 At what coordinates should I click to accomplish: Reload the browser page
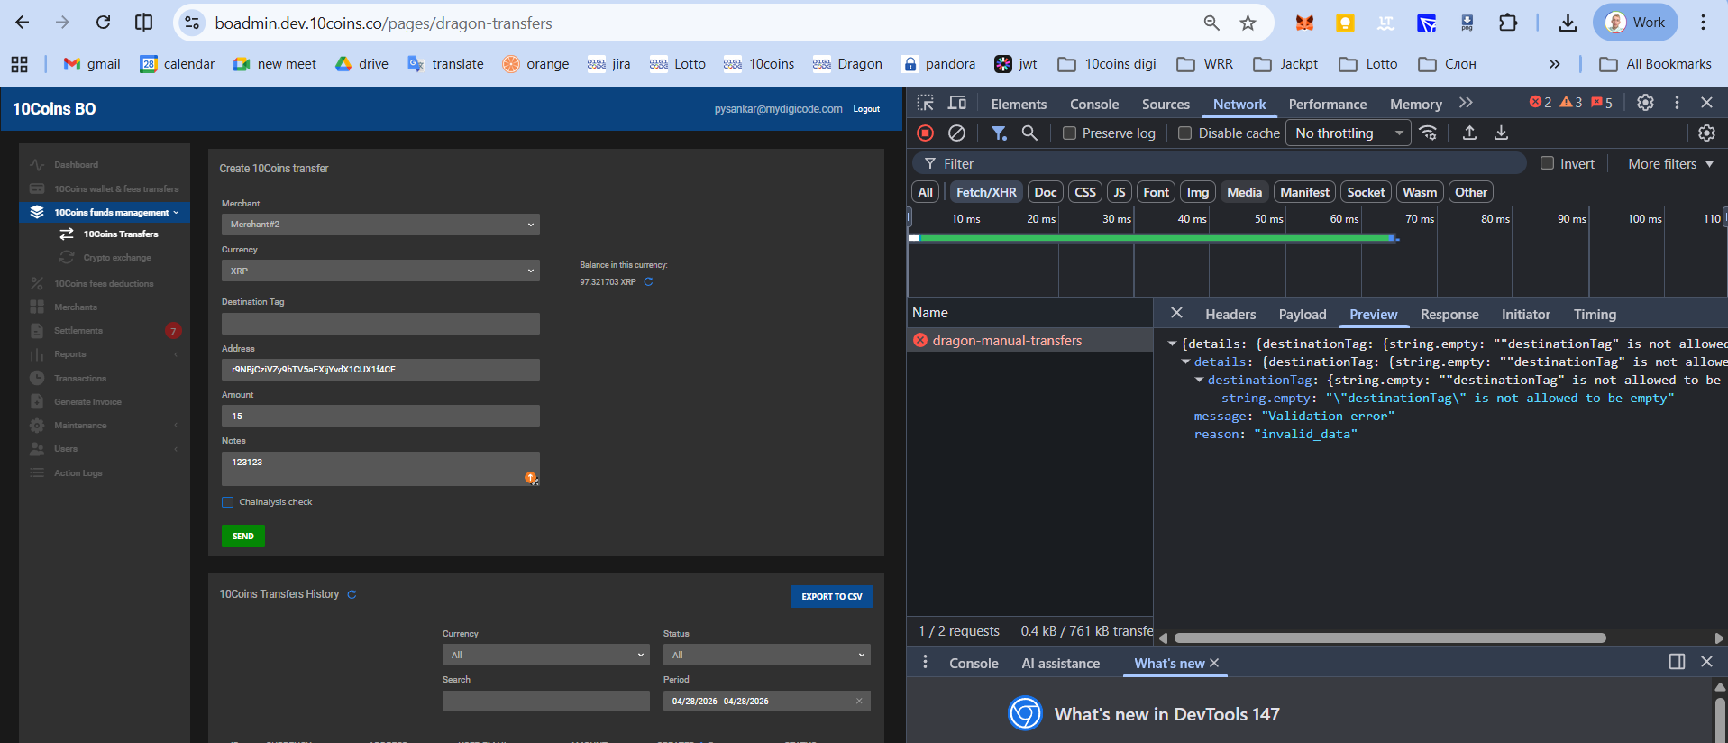[x=104, y=23]
